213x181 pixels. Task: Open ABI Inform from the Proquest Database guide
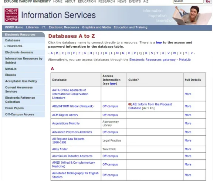click(x=150, y=106)
